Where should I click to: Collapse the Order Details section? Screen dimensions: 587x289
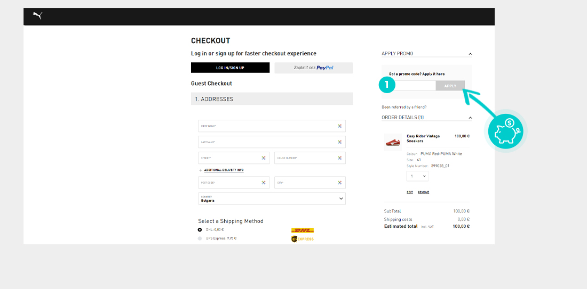point(470,118)
